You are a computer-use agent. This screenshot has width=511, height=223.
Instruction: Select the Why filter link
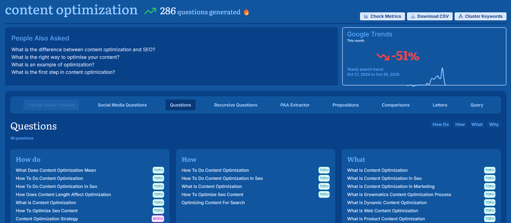[x=494, y=125]
